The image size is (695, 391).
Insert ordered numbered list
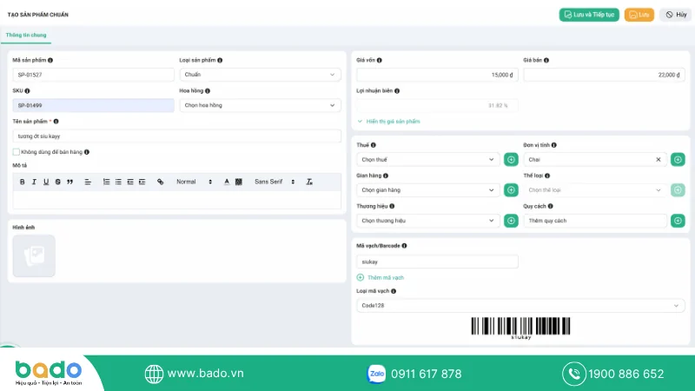pyautogui.click(x=106, y=182)
